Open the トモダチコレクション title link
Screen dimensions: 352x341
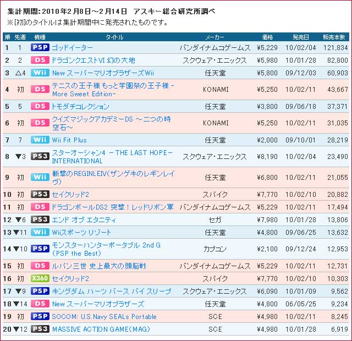pos(81,106)
